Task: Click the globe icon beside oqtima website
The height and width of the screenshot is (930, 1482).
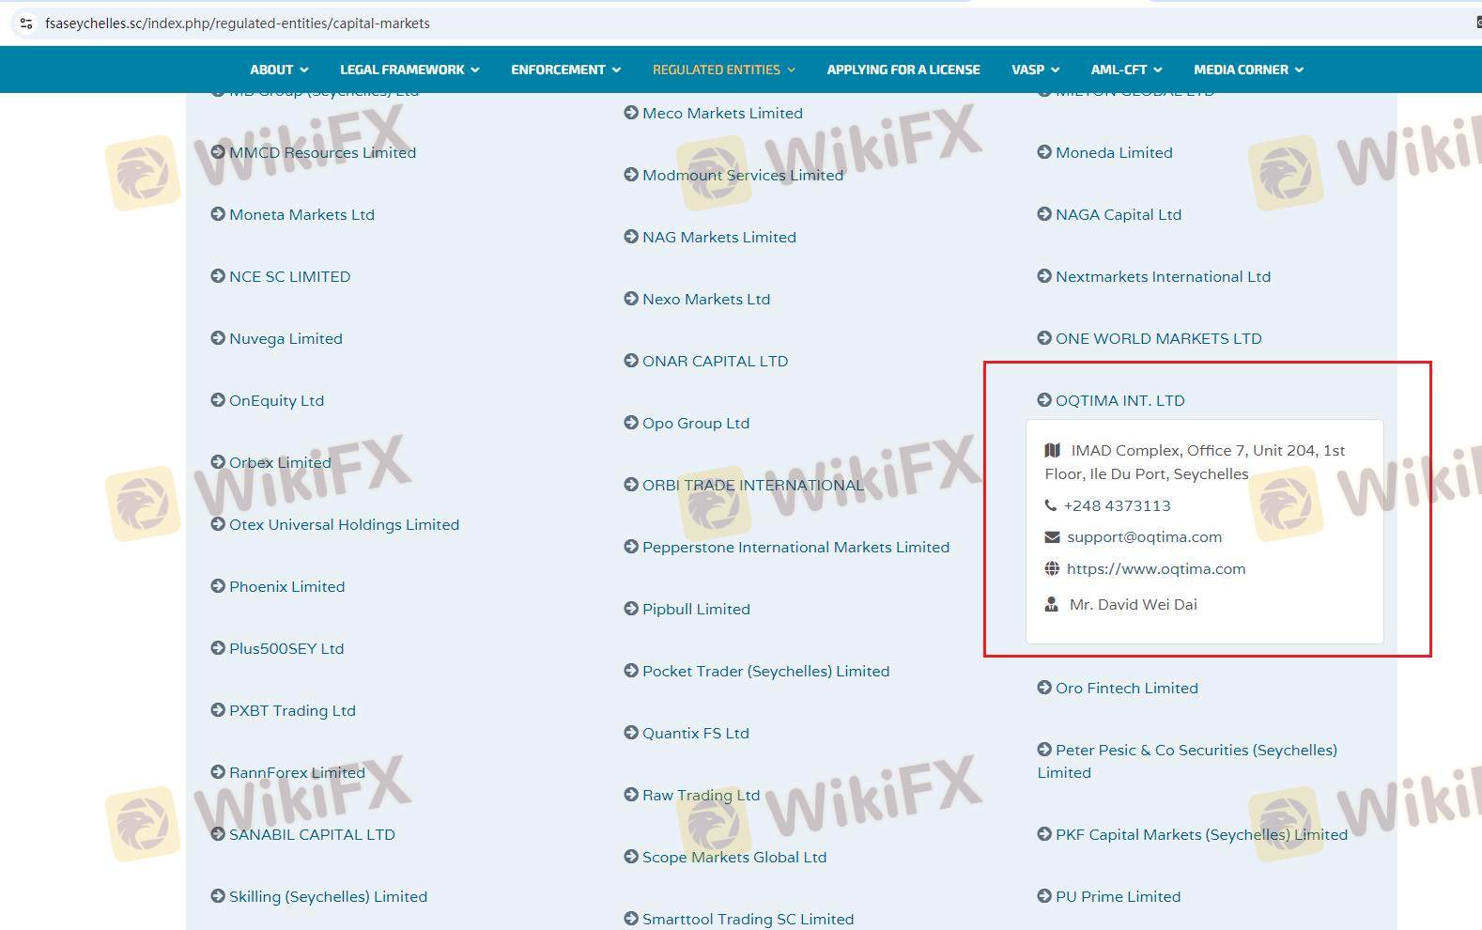Action: pyautogui.click(x=1052, y=568)
